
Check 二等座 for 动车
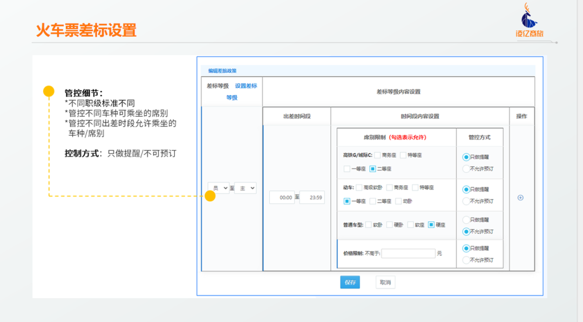[x=372, y=201]
